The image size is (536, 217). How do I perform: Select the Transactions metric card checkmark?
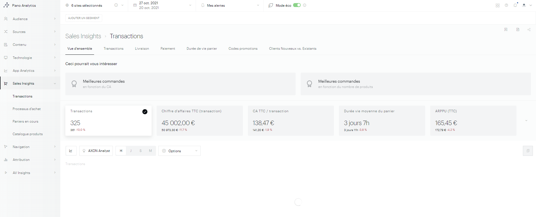point(145,112)
